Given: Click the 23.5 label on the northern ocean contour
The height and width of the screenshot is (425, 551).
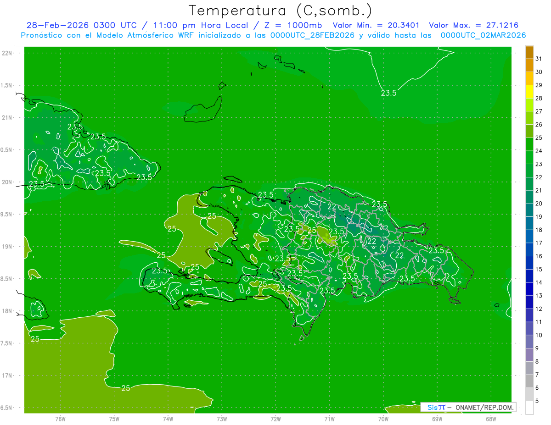Looking at the screenshot, I should tap(388, 93).
